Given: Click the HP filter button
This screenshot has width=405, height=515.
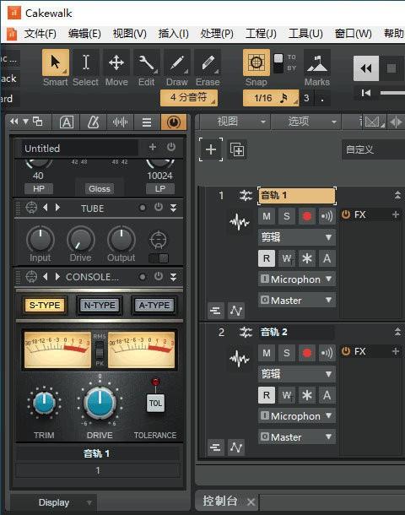Looking at the screenshot, I should 39,189.
